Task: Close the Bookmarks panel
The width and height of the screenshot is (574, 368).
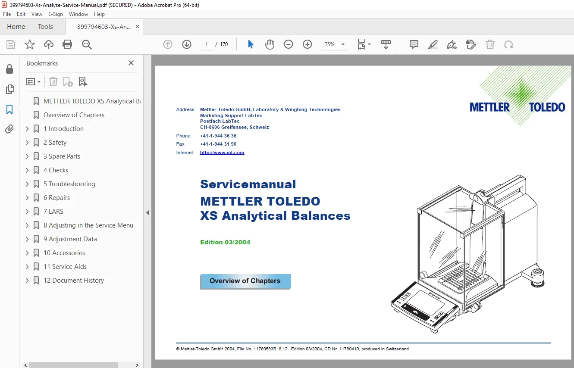Action: (131, 63)
